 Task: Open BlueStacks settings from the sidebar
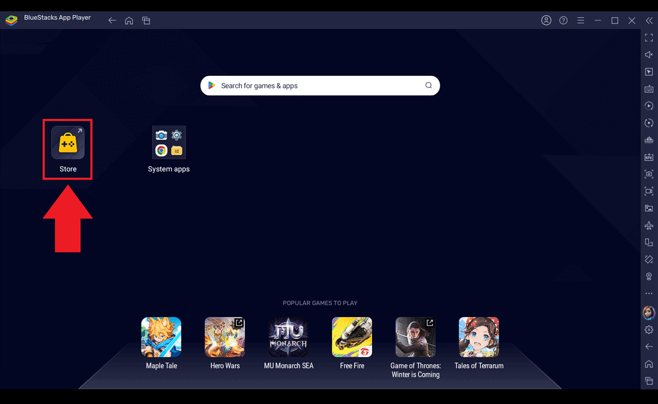click(x=649, y=329)
